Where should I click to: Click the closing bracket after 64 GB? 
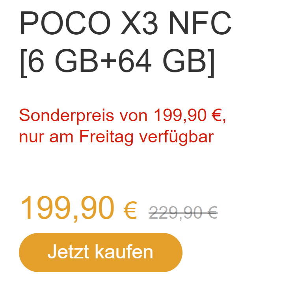(211, 63)
